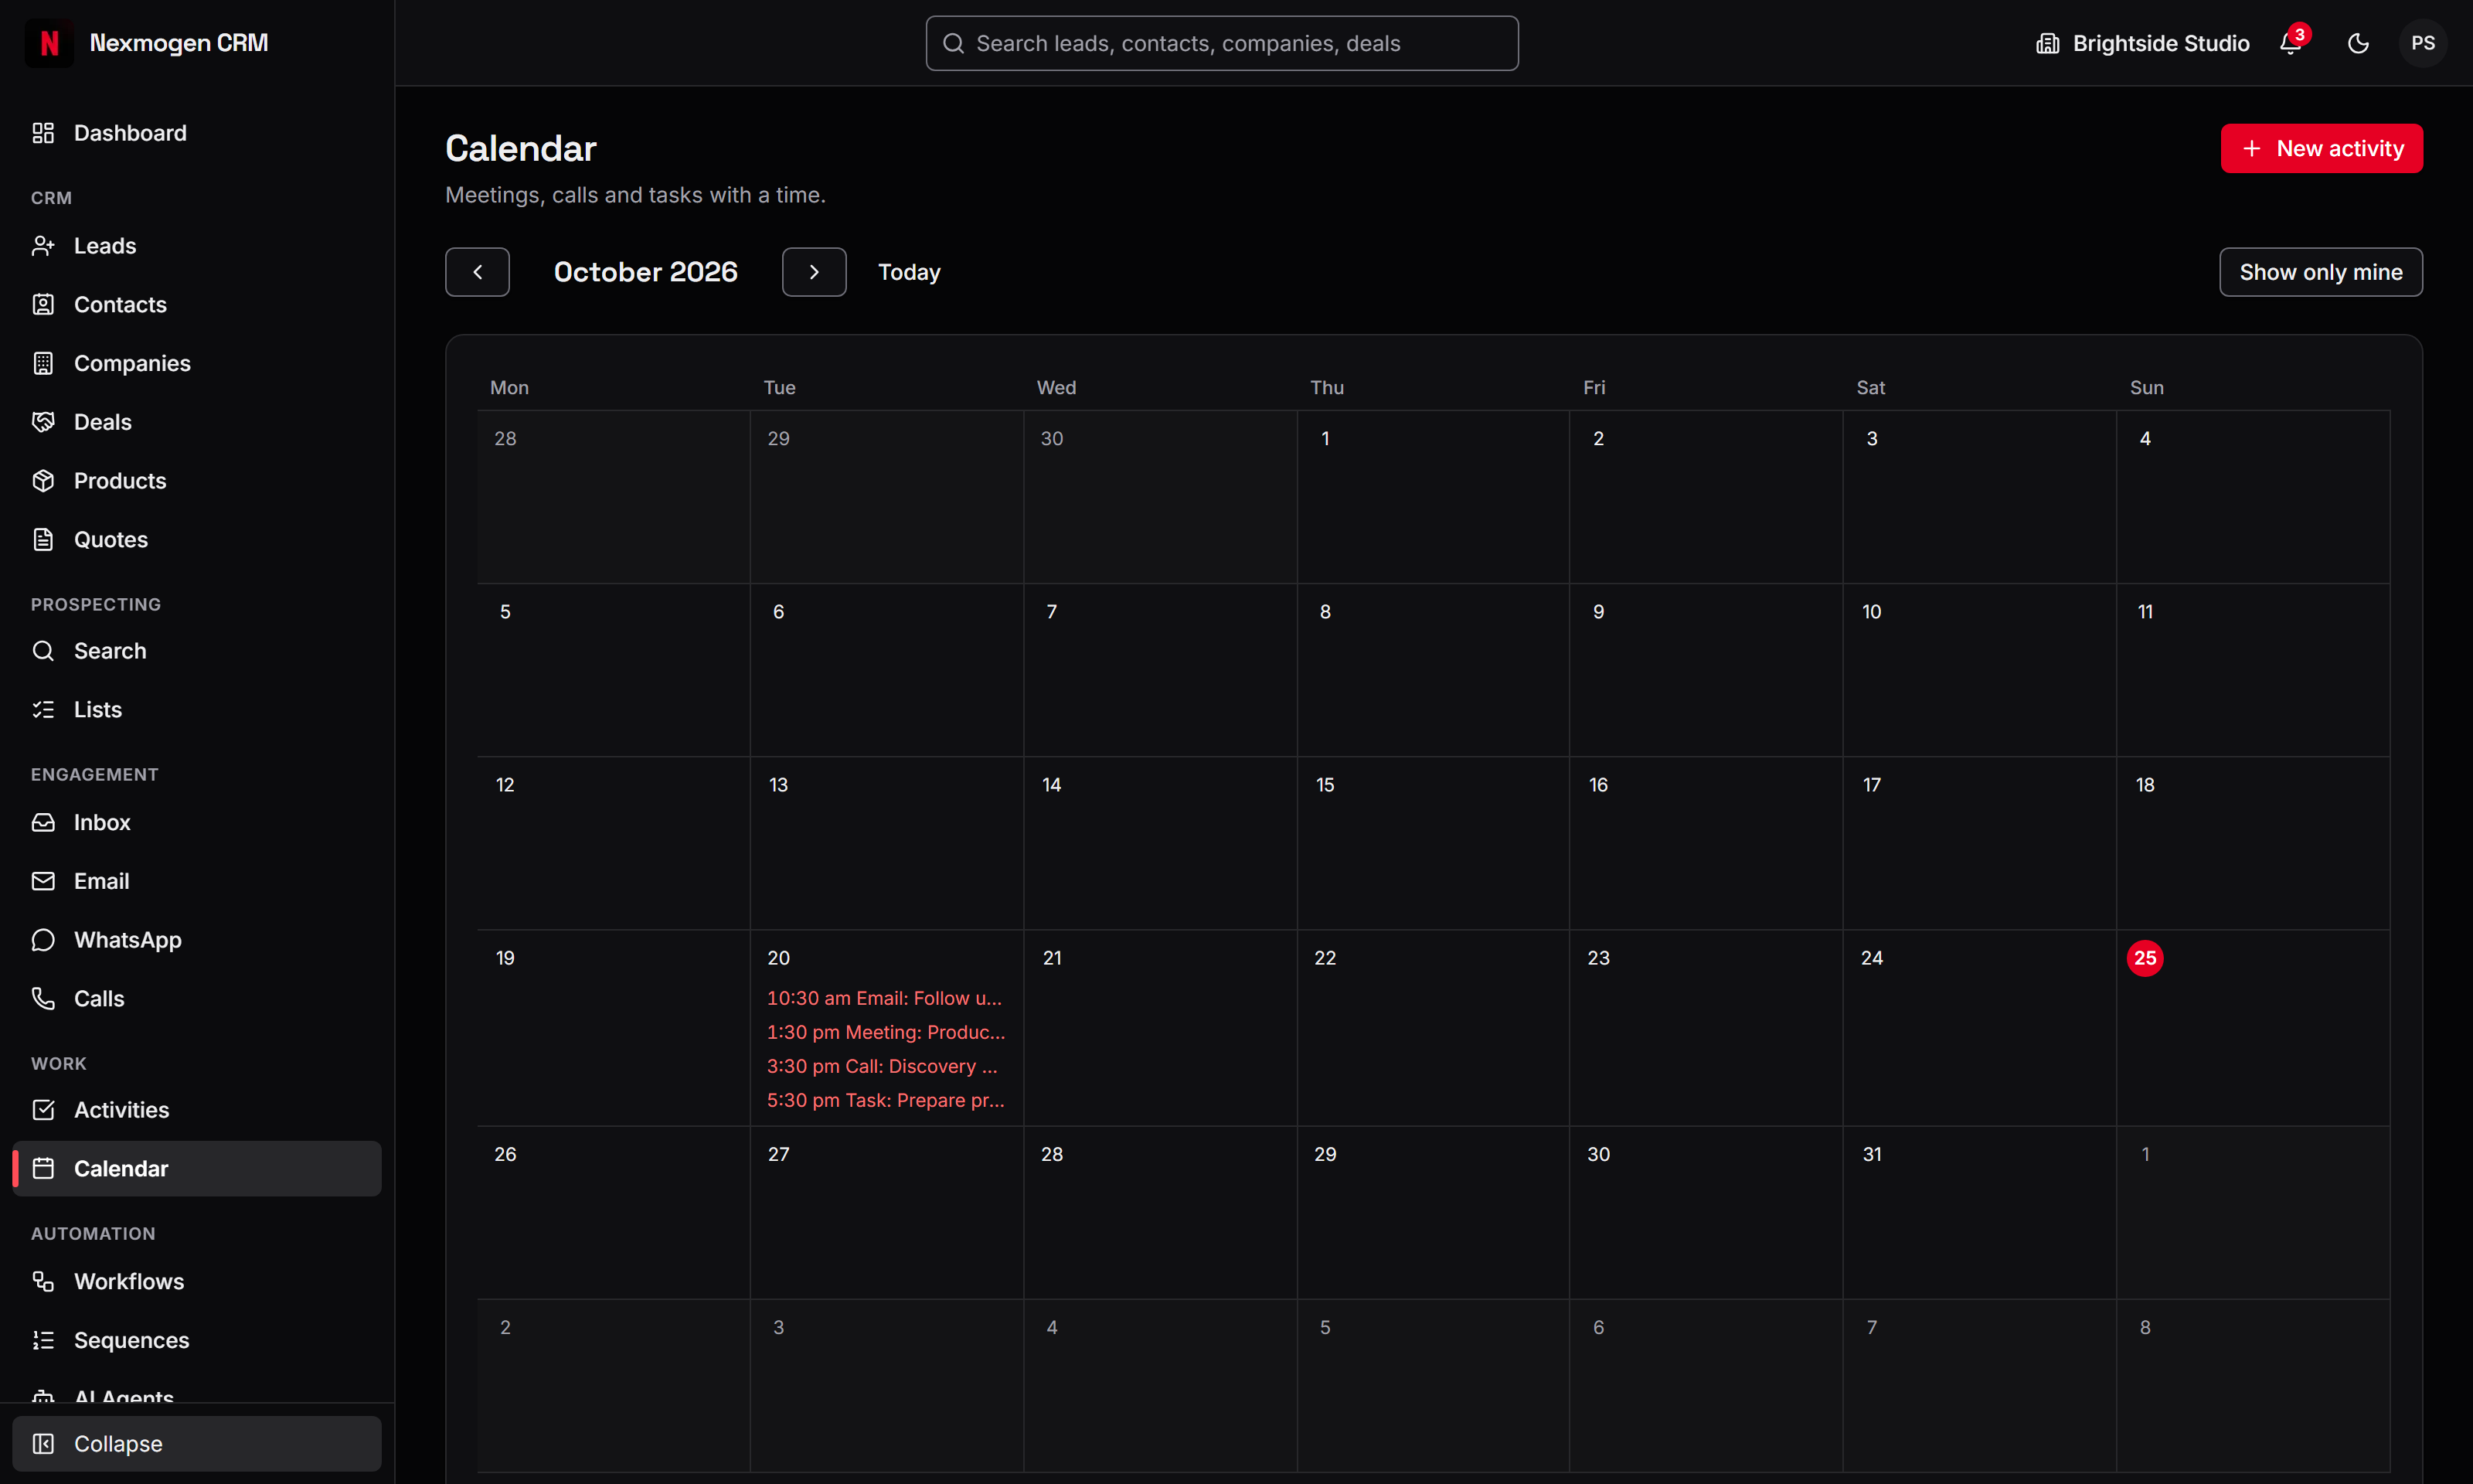Open Dashboard in sidebar
Image resolution: width=2473 pixels, height=1484 pixels.
(x=197, y=133)
